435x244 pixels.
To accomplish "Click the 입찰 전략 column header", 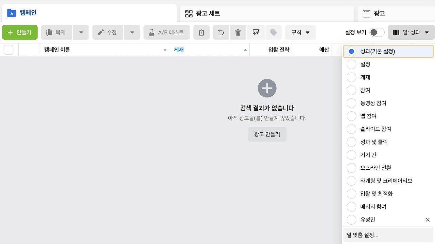I will 271,50.
